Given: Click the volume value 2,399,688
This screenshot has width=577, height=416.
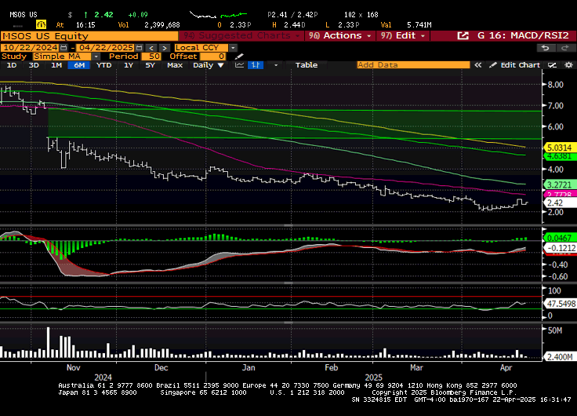Looking at the screenshot, I should click(x=162, y=25).
